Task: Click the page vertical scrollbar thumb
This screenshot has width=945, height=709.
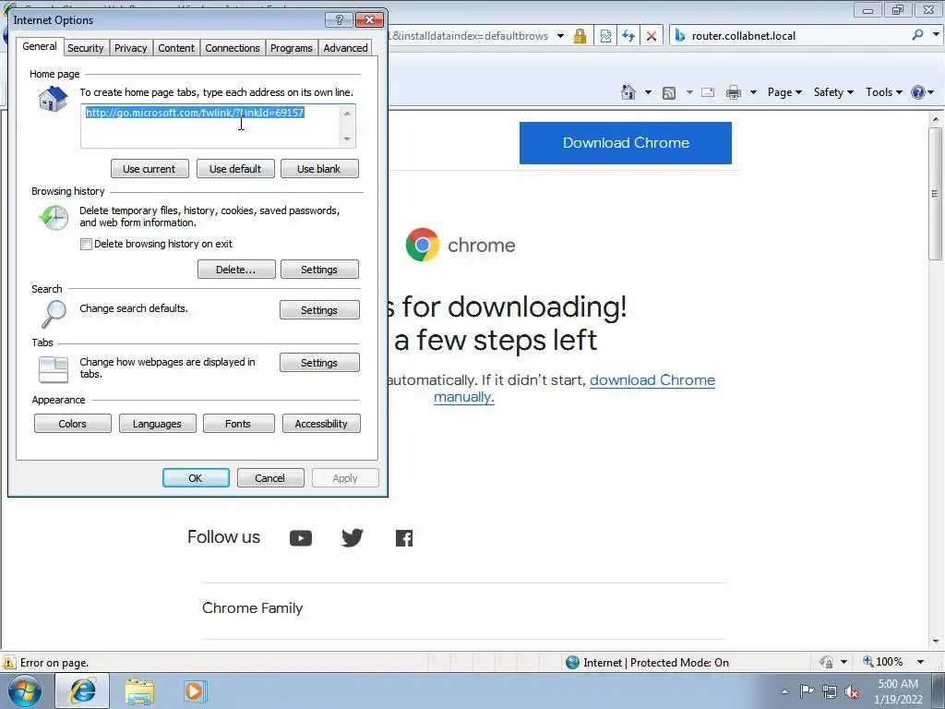Action: [935, 194]
